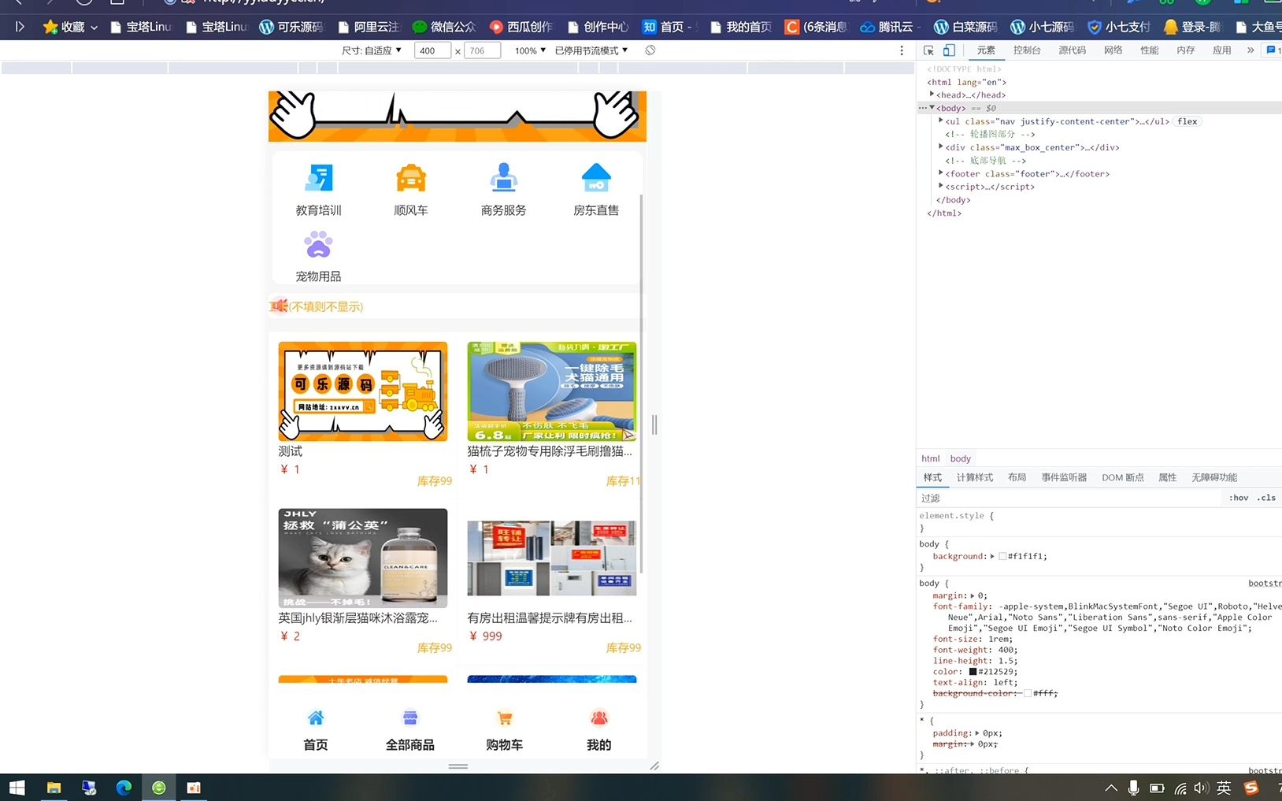Viewport: 1282px width, 801px height.
Task: Open the 宠物用品 paw category icon
Action: (318, 245)
